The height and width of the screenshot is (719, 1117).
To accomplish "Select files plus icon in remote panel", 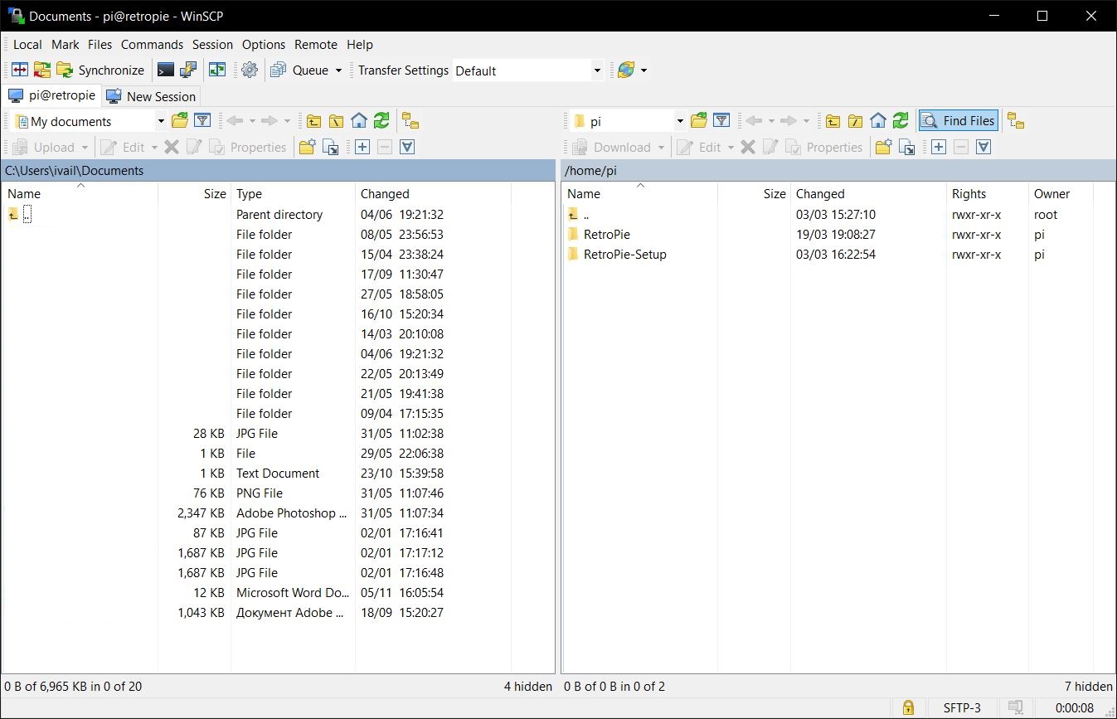I will pos(939,148).
